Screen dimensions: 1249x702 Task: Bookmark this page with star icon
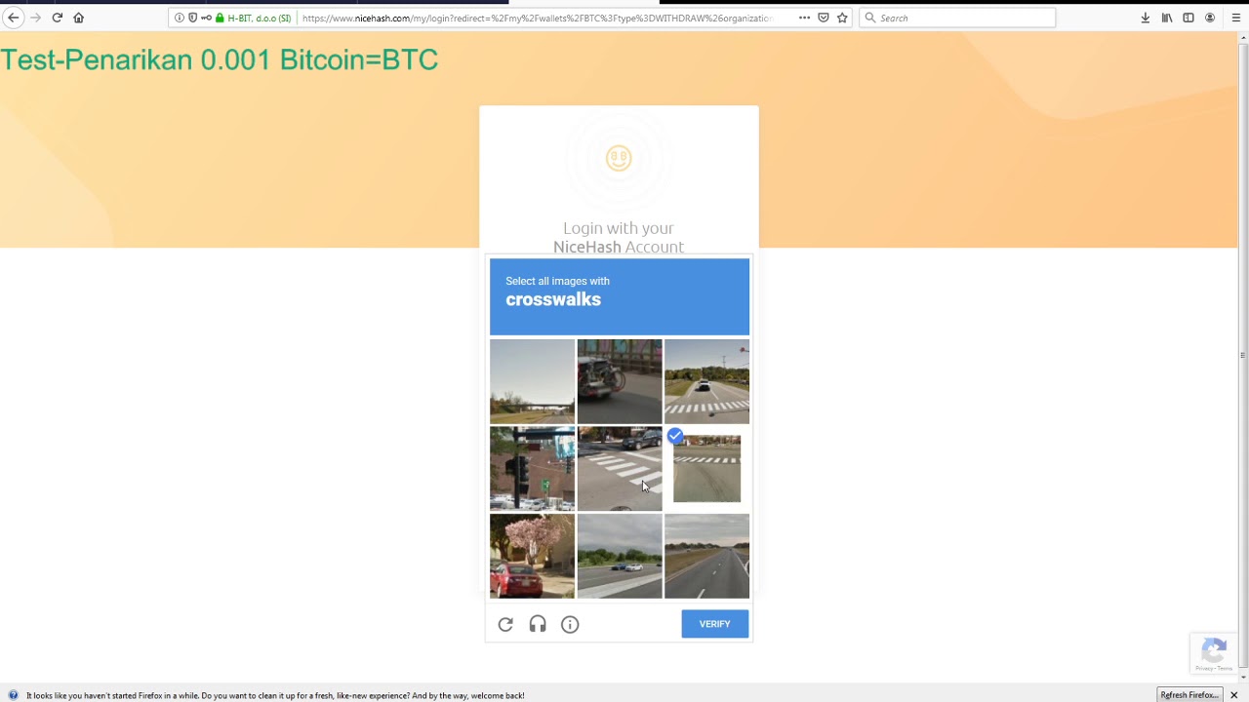click(842, 18)
